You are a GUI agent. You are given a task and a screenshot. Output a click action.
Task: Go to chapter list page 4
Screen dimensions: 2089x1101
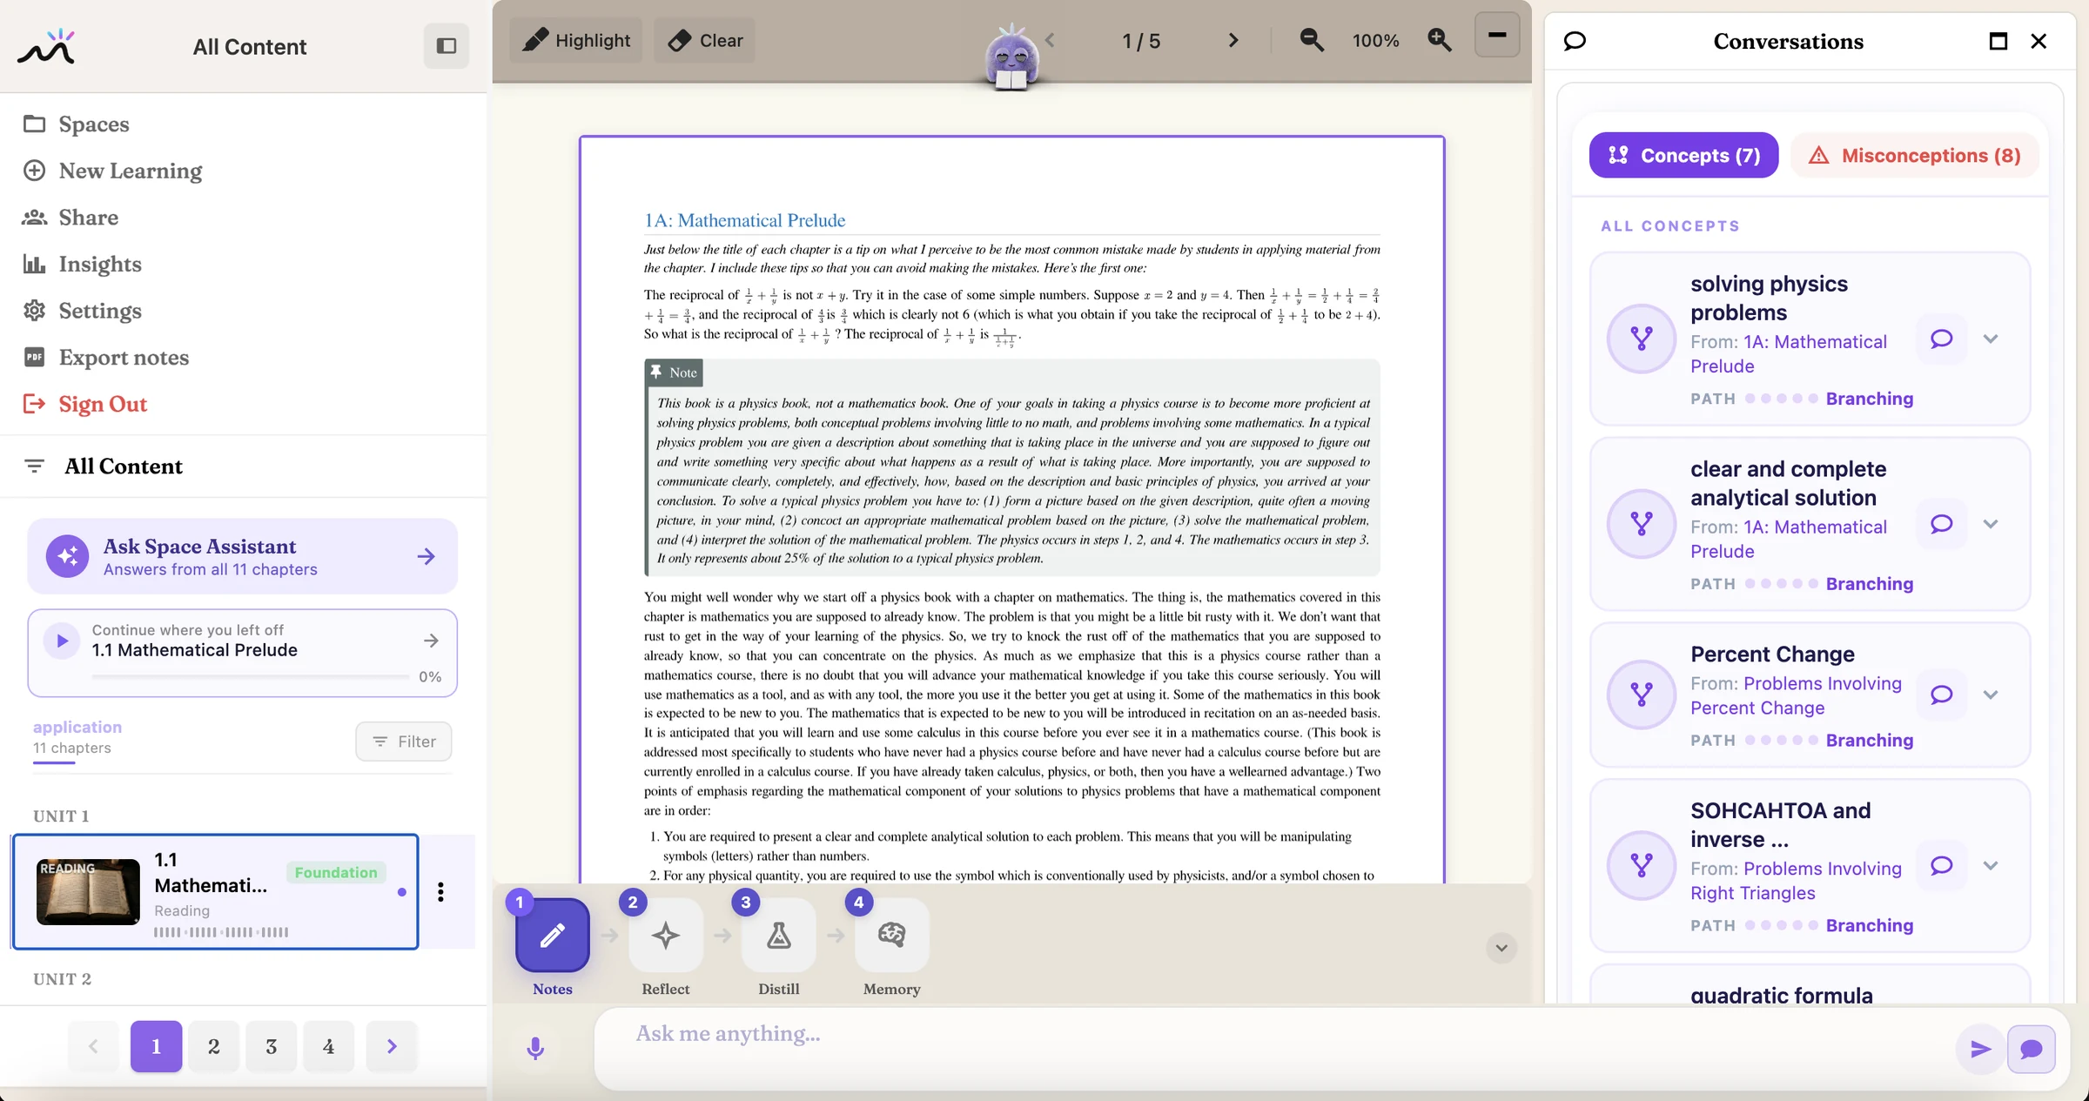click(x=328, y=1046)
